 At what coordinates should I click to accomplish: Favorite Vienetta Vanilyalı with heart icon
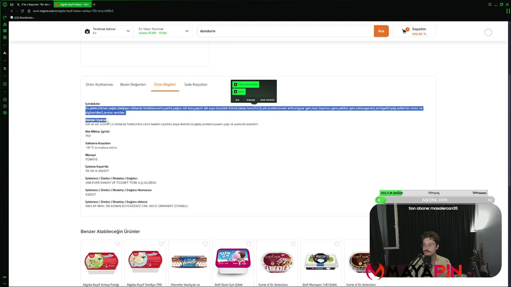pos(205,244)
